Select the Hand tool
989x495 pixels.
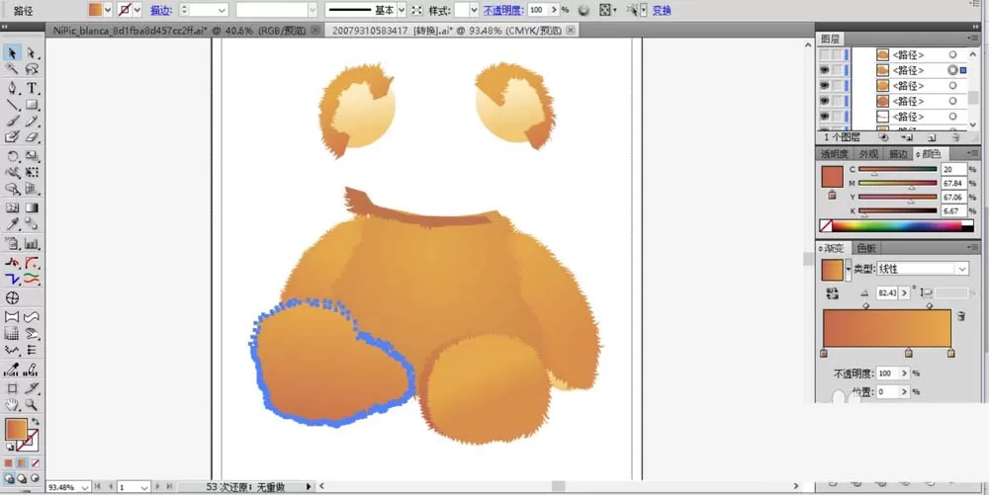(x=12, y=405)
